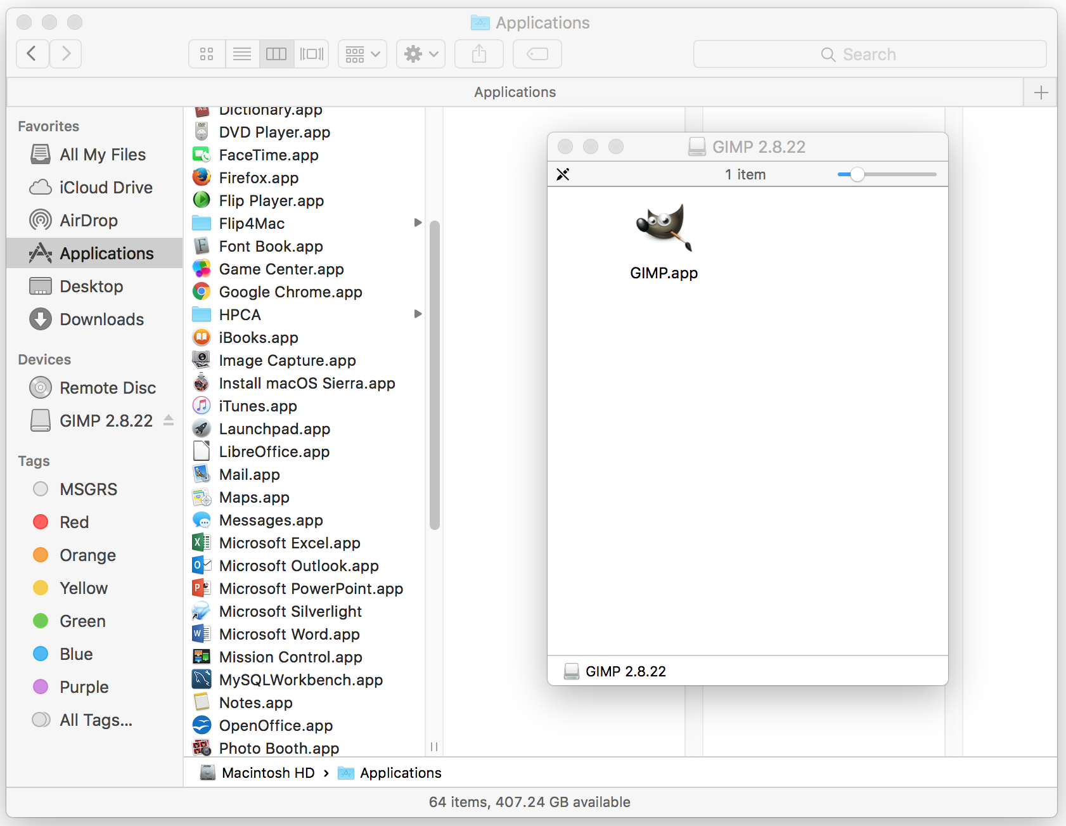Select Microsoft Excel.app icon
This screenshot has width=1066, height=826.
(x=202, y=543)
